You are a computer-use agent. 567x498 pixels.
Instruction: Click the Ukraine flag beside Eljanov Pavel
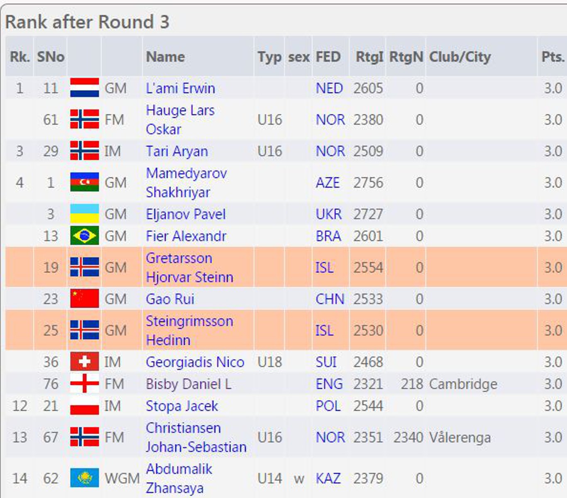85,214
